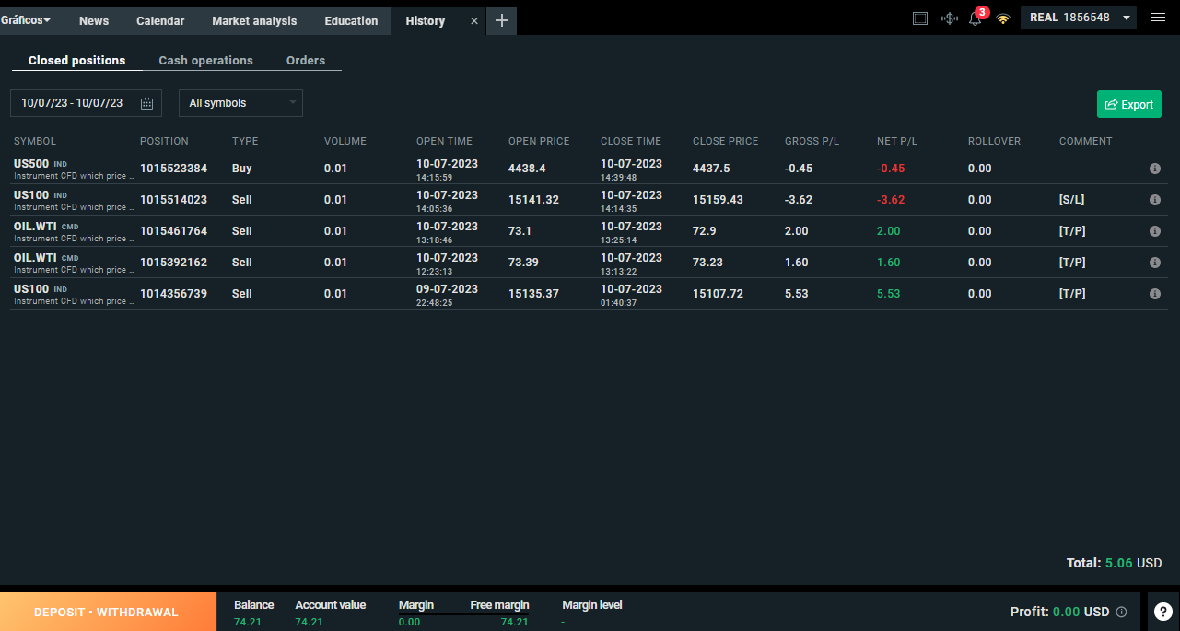The height and width of the screenshot is (631, 1180).
Task: Click open price 73.39
Action: tap(524, 263)
